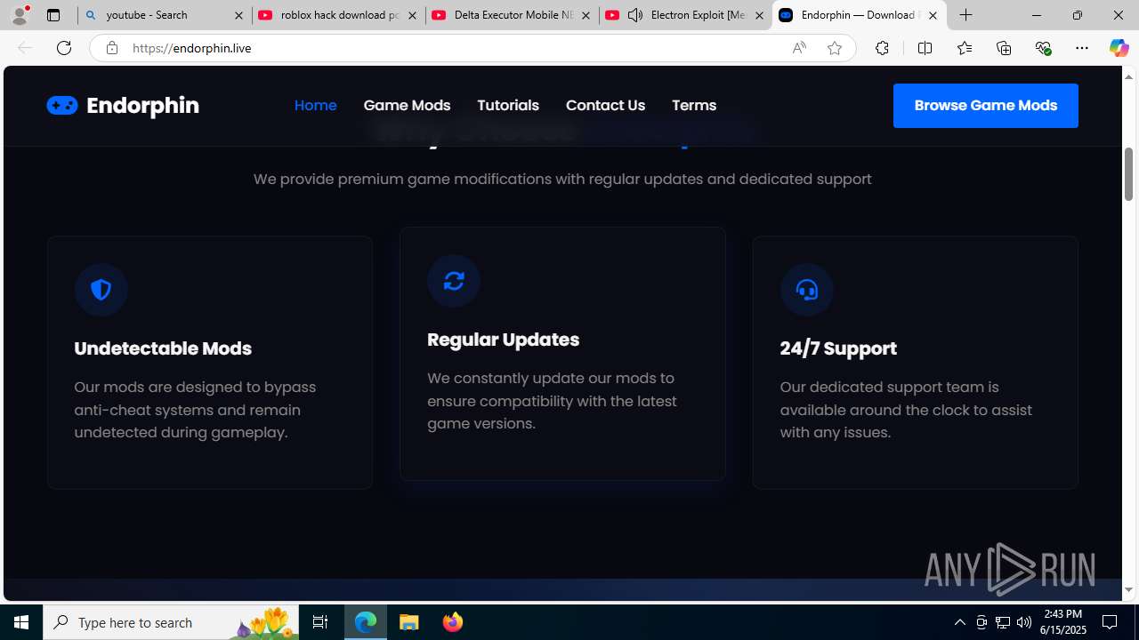The image size is (1139, 640).
Task: Add this page to favorites star
Action: [834, 48]
